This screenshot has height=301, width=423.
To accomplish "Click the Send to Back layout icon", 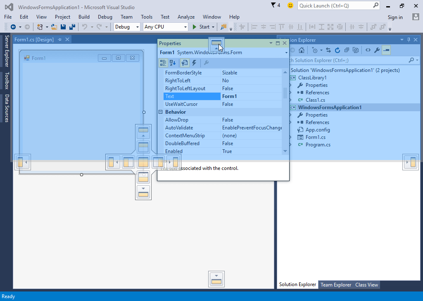I will (382, 27).
